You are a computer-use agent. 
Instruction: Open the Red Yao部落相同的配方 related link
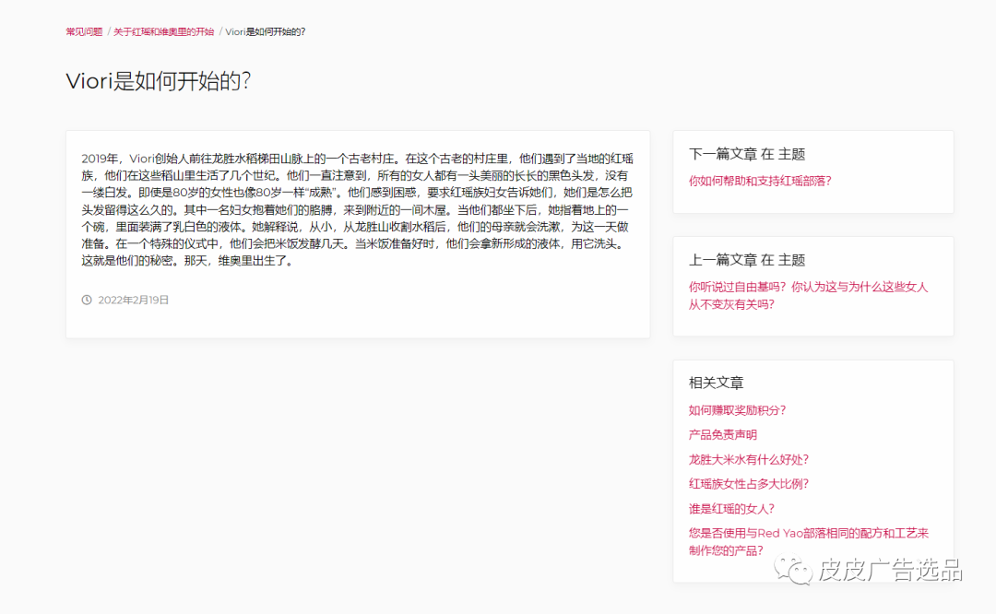(x=808, y=541)
